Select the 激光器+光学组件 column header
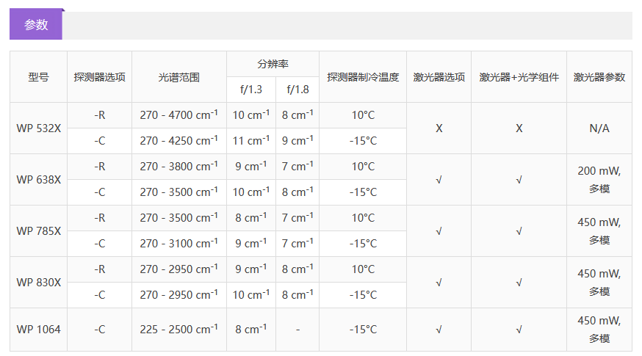This screenshot has height=356, width=642. [519, 76]
